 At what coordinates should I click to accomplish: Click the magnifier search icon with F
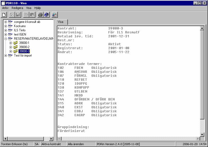pos(55,15)
